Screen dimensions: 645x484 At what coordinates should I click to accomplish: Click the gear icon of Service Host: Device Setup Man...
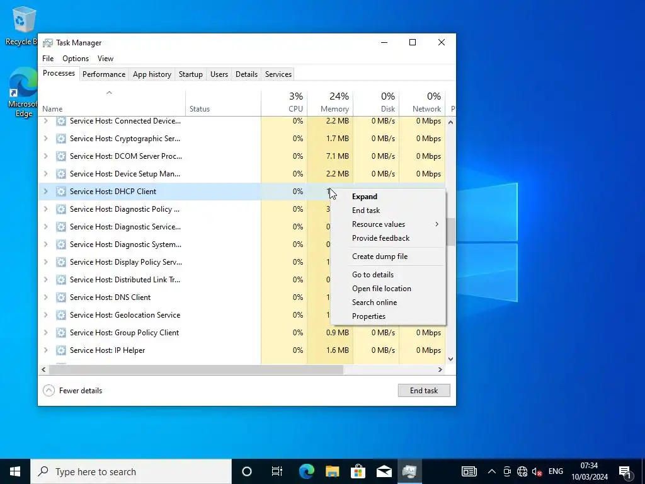61,174
